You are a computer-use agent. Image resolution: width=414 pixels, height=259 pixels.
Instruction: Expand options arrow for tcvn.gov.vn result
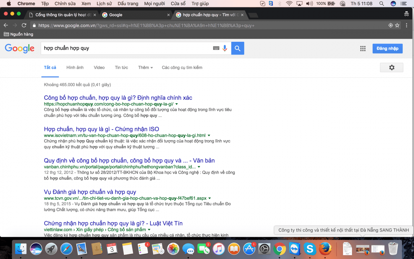pyautogui.click(x=210, y=198)
